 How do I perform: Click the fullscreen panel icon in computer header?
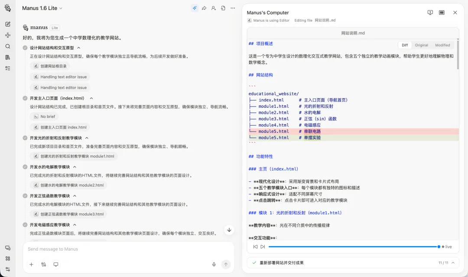442,13
